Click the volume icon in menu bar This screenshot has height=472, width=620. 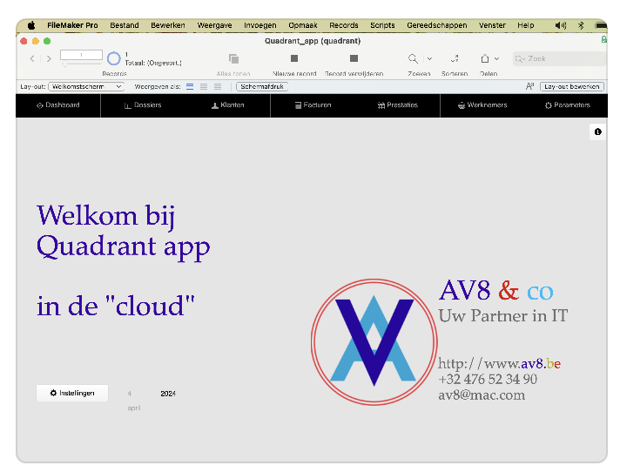click(560, 25)
